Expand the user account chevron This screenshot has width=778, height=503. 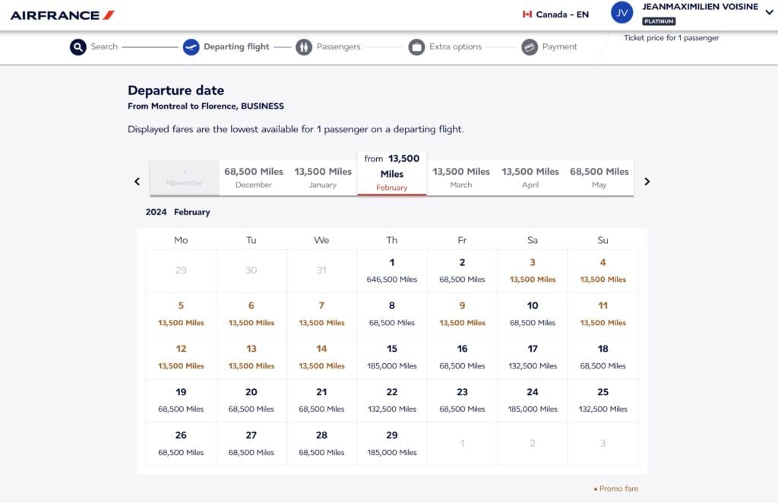769,12
